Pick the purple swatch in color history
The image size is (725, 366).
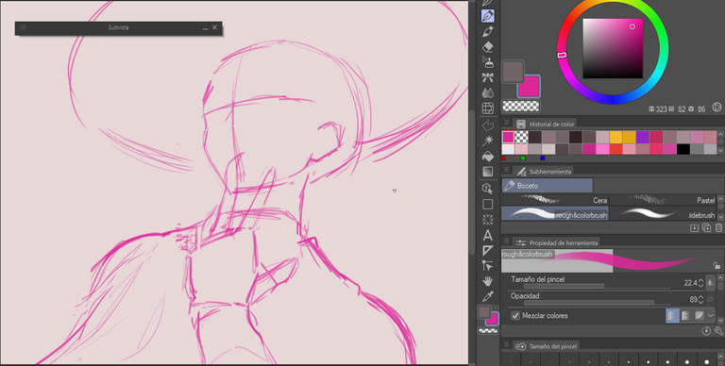coord(643,137)
